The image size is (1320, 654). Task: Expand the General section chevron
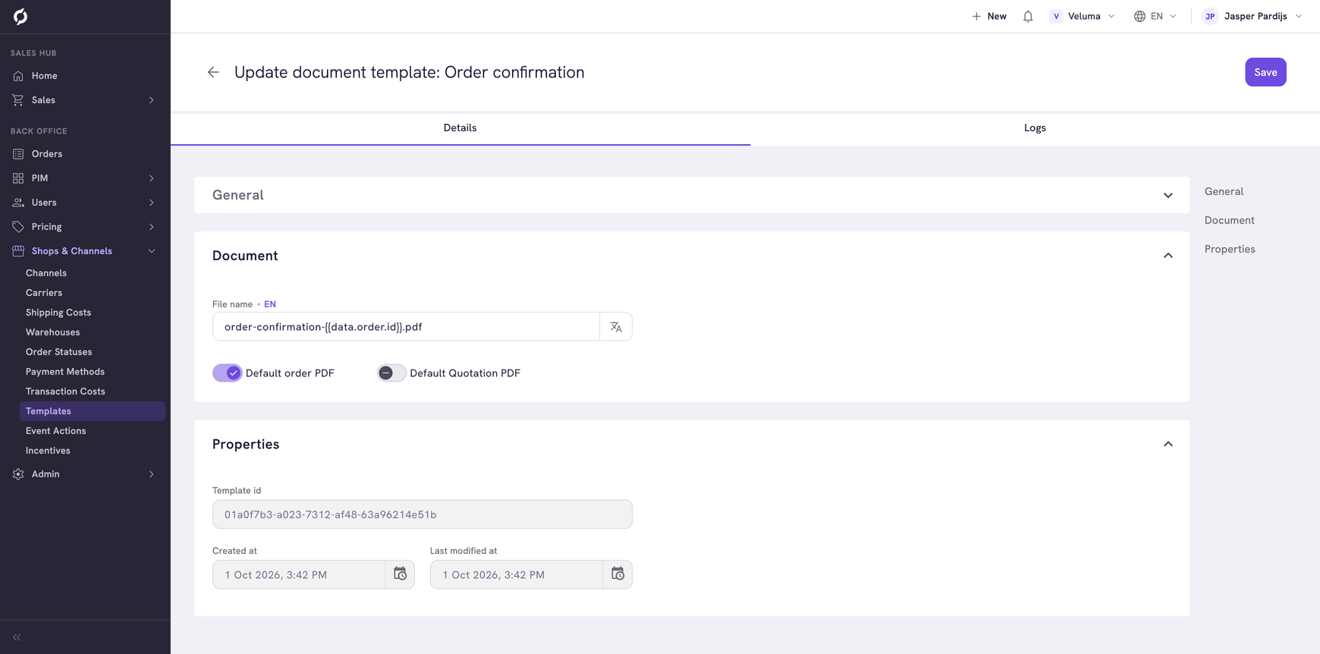pos(1168,196)
